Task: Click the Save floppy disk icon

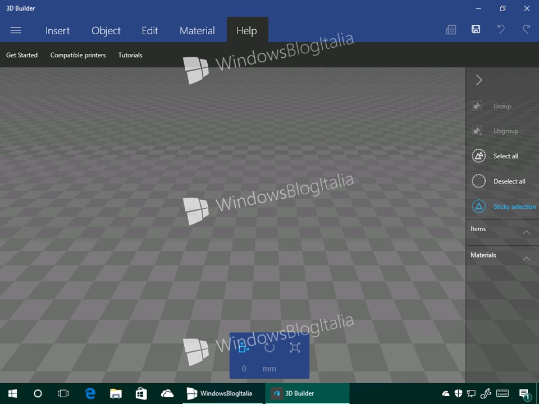Action: point(476,29)
